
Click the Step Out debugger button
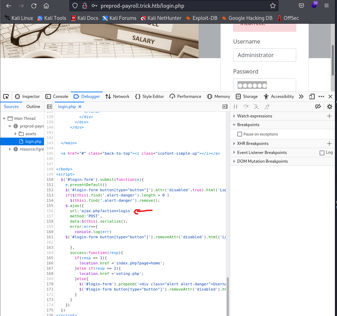coord(267,107)
